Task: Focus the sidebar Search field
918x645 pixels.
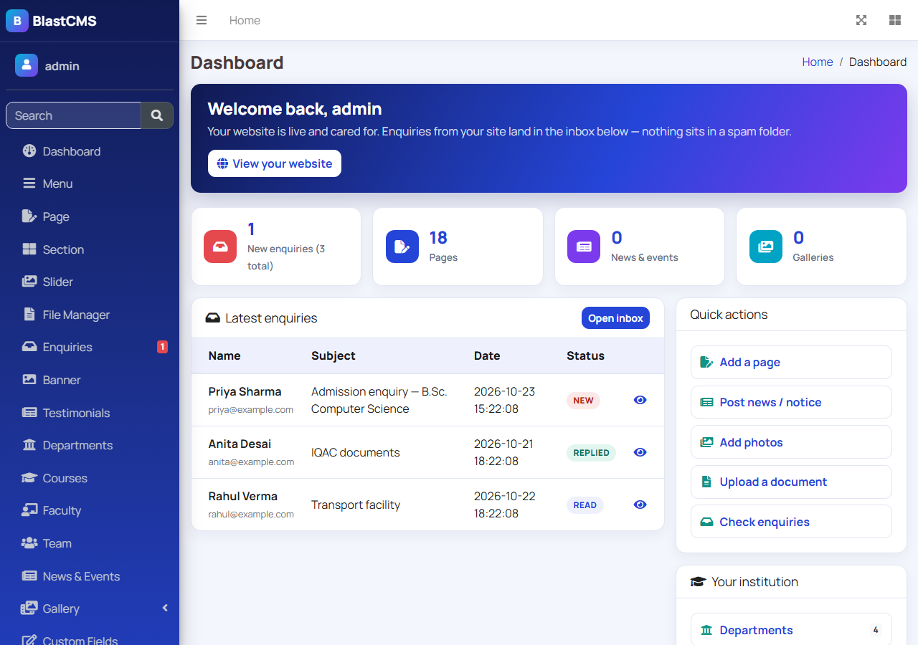Action: pyautogui.click(x=73, y=115)
